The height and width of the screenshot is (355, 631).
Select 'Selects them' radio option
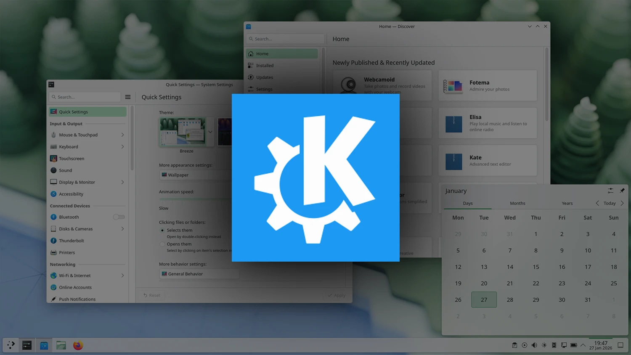(x=162, y=230)
